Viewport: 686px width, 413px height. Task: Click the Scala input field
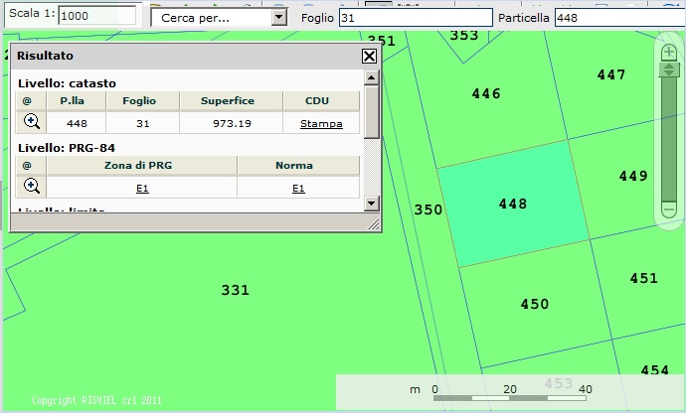(98, 17)
